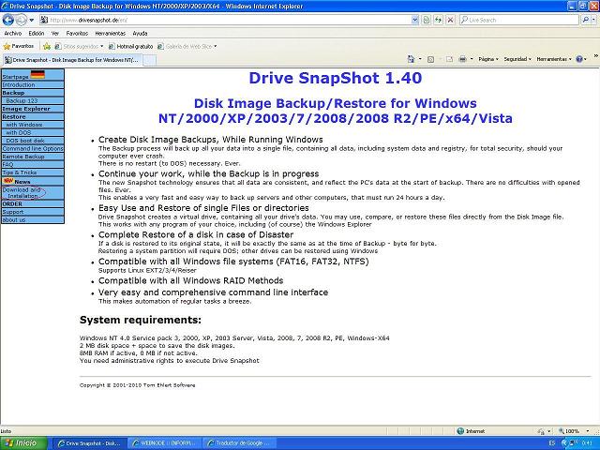Click the Internet security zone globe icon
This screenshot has width=600, height=450.
[x=460, y=431]
